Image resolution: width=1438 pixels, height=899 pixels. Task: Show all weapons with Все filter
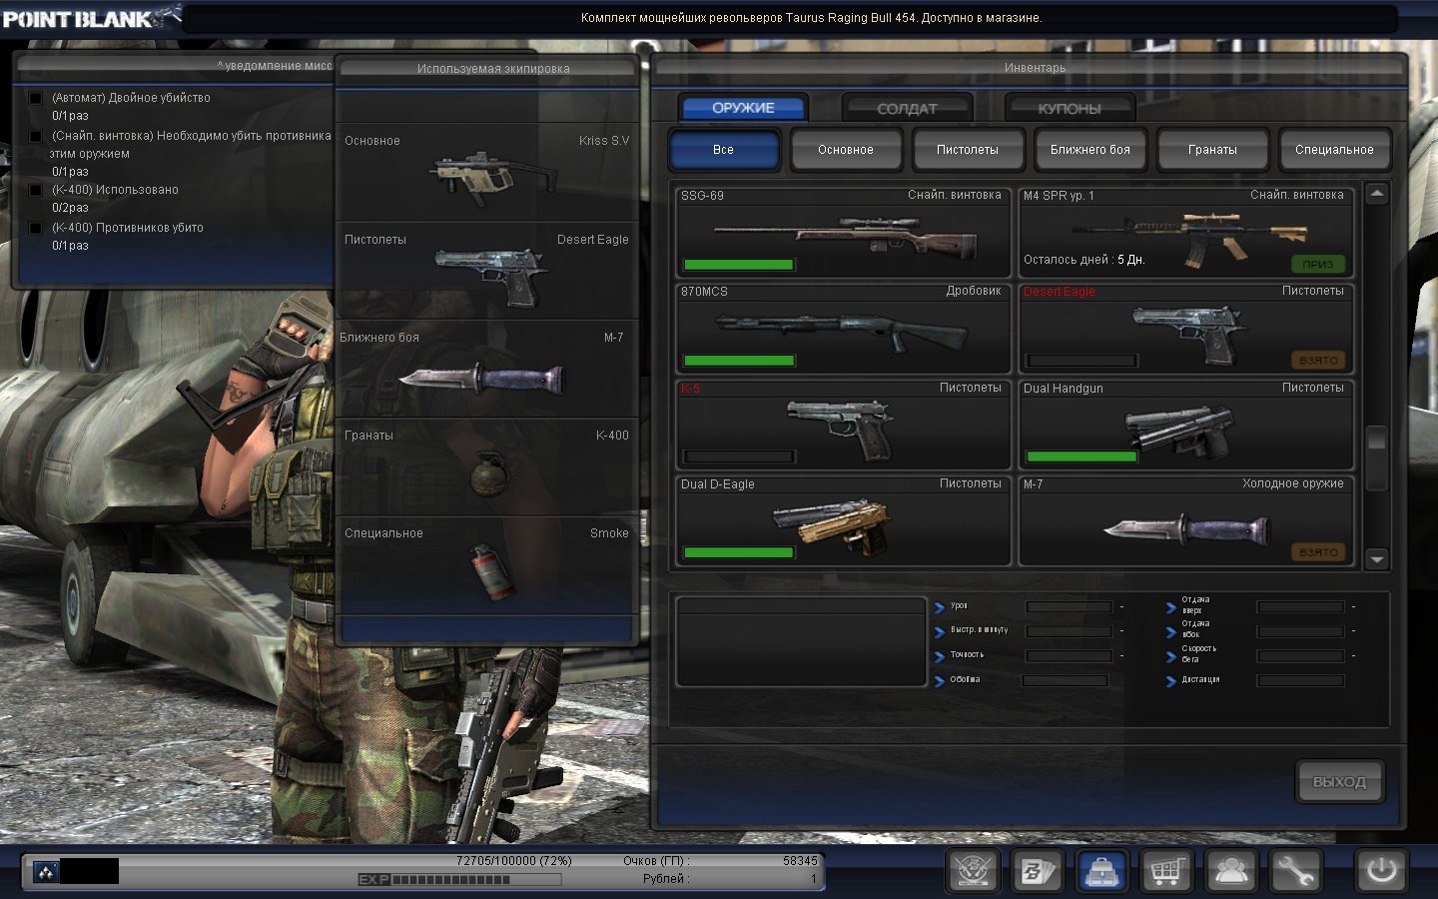pos(724,150)
